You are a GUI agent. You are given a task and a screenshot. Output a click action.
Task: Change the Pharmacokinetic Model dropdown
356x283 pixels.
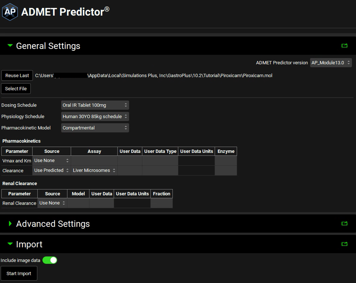coord(95,128)
